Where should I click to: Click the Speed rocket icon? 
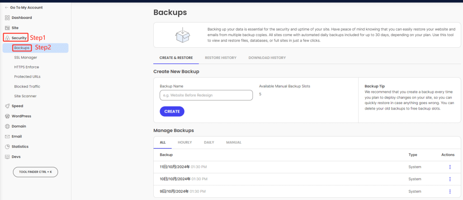[7, 106]
